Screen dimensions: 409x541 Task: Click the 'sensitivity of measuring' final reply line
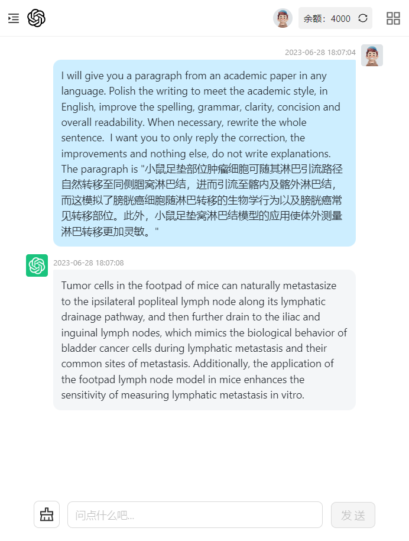tap(183, 395)
